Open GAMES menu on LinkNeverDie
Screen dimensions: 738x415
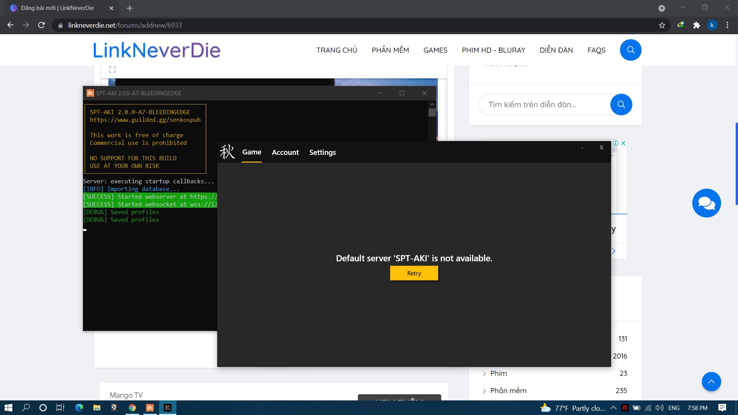435,50
